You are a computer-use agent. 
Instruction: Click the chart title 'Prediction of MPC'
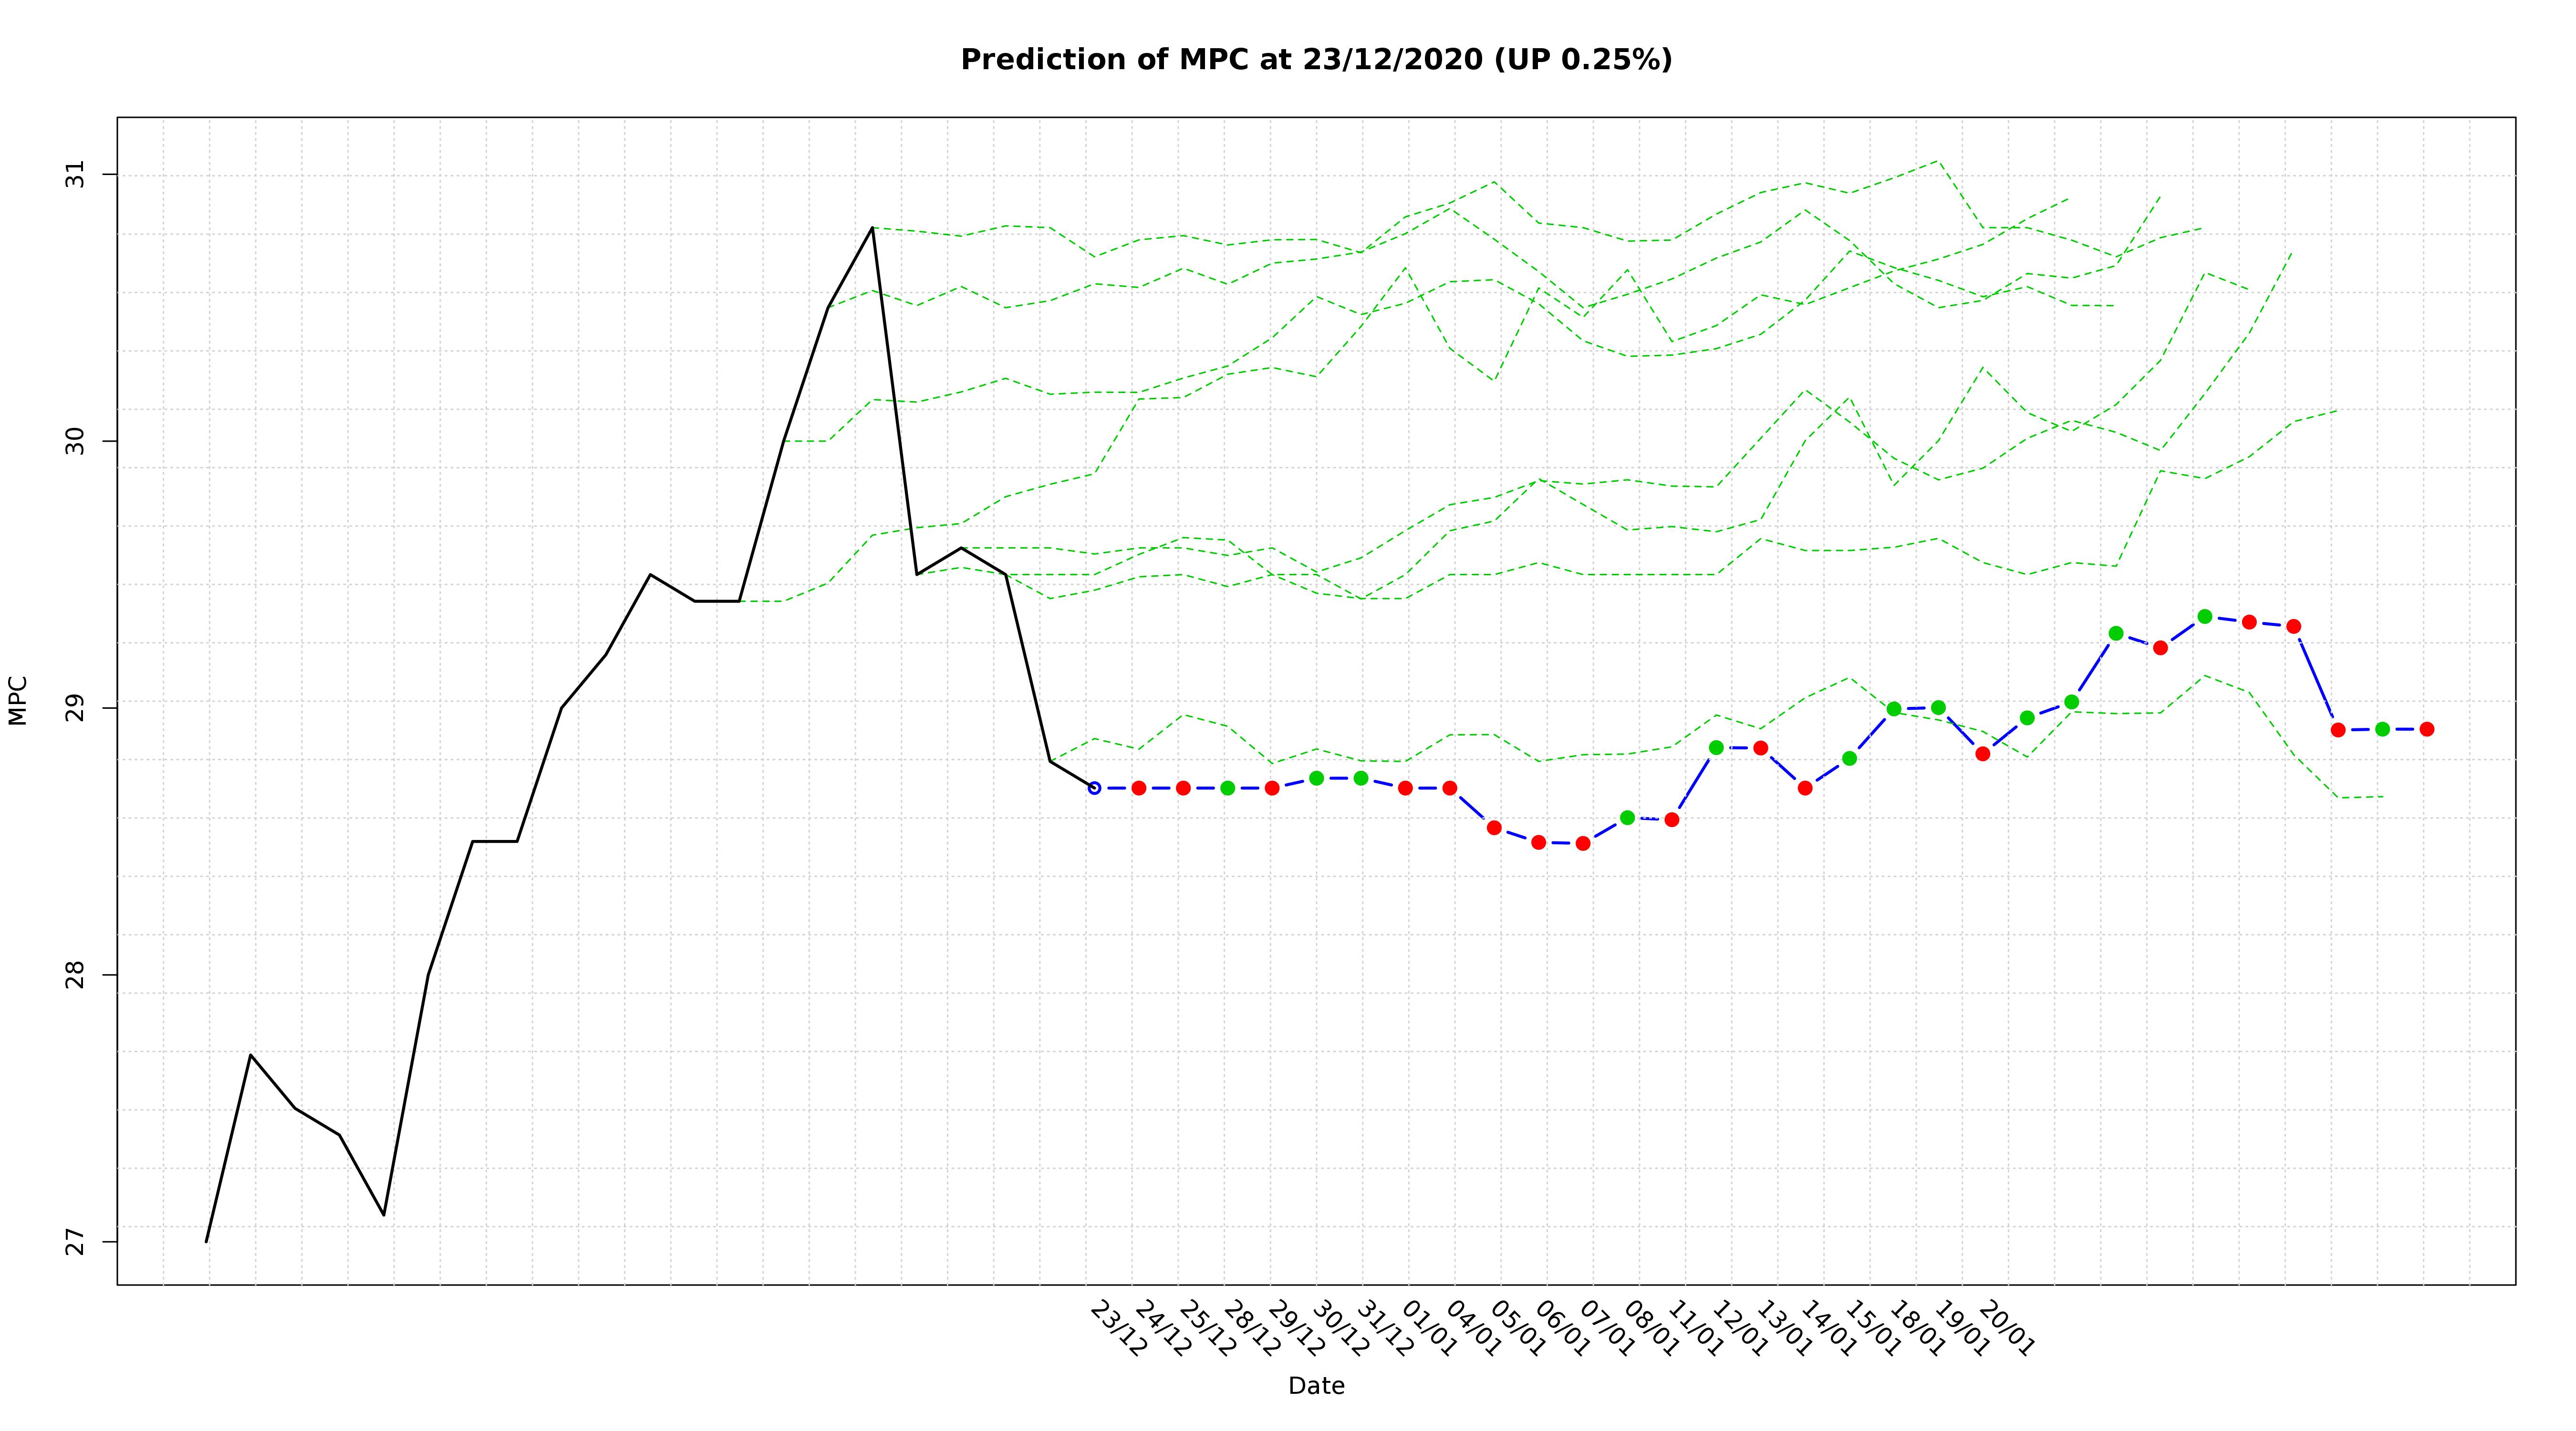1316,60
